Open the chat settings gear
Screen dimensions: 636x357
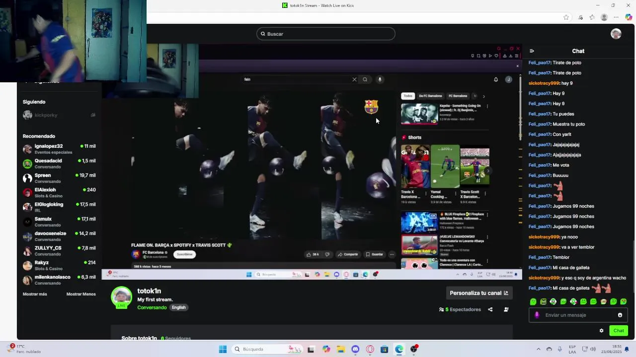tap(601, 331)
